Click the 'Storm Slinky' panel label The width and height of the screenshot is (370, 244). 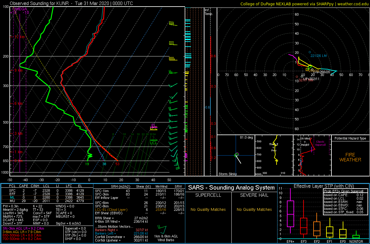click(x=227, y=174)
